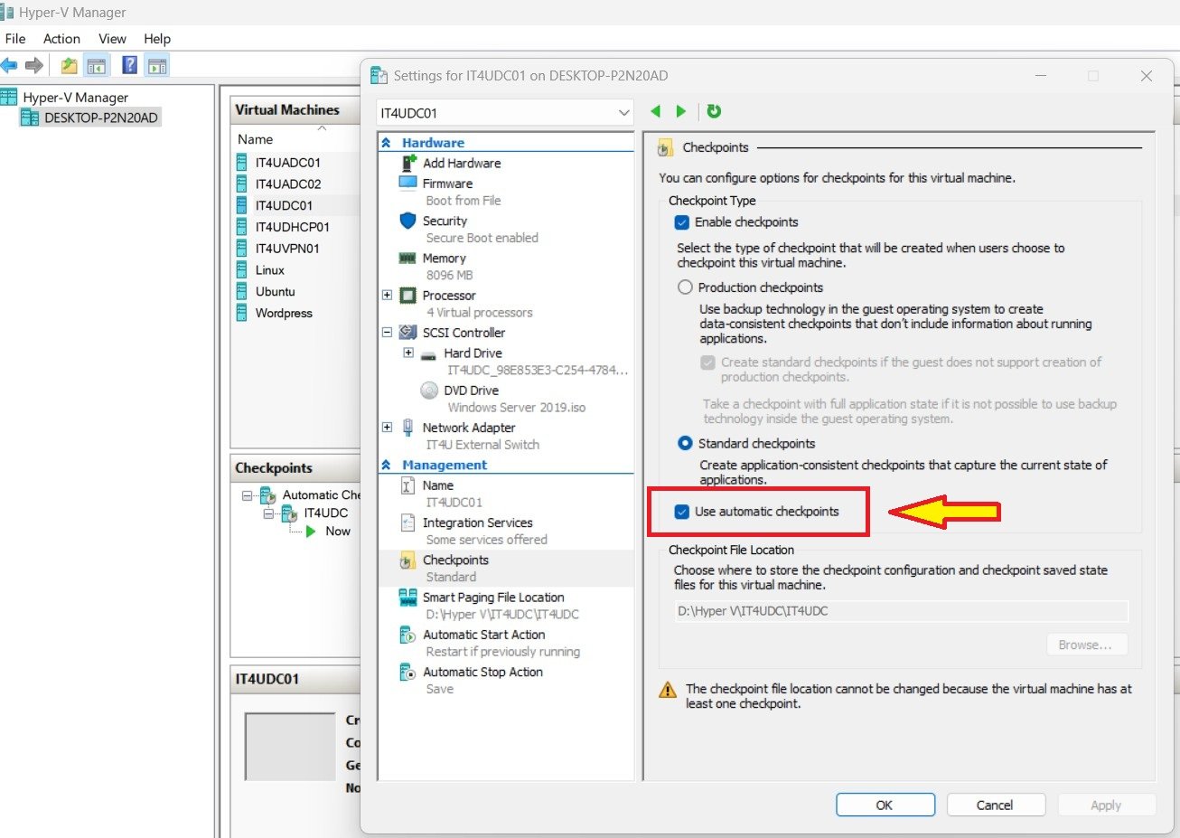Open Automatic Stop Action settings
Screen dimensions: 1180x838
[x=482, y=673]
